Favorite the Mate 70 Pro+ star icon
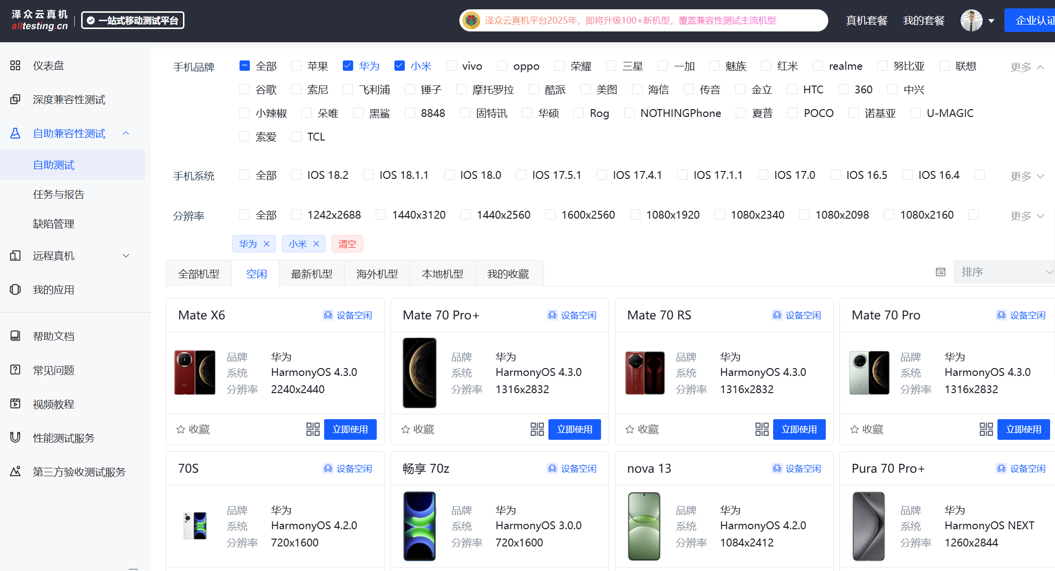 (x=405, y=429)
